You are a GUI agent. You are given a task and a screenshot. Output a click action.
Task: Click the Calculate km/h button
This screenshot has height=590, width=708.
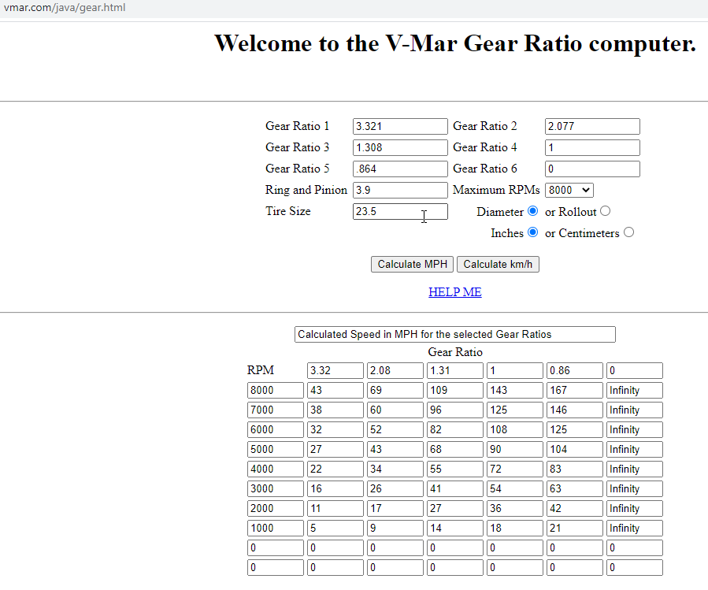point(498,265)
